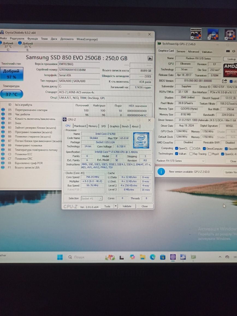
Task: Open the Мова(Language) menu
Action: coord(87,39)
